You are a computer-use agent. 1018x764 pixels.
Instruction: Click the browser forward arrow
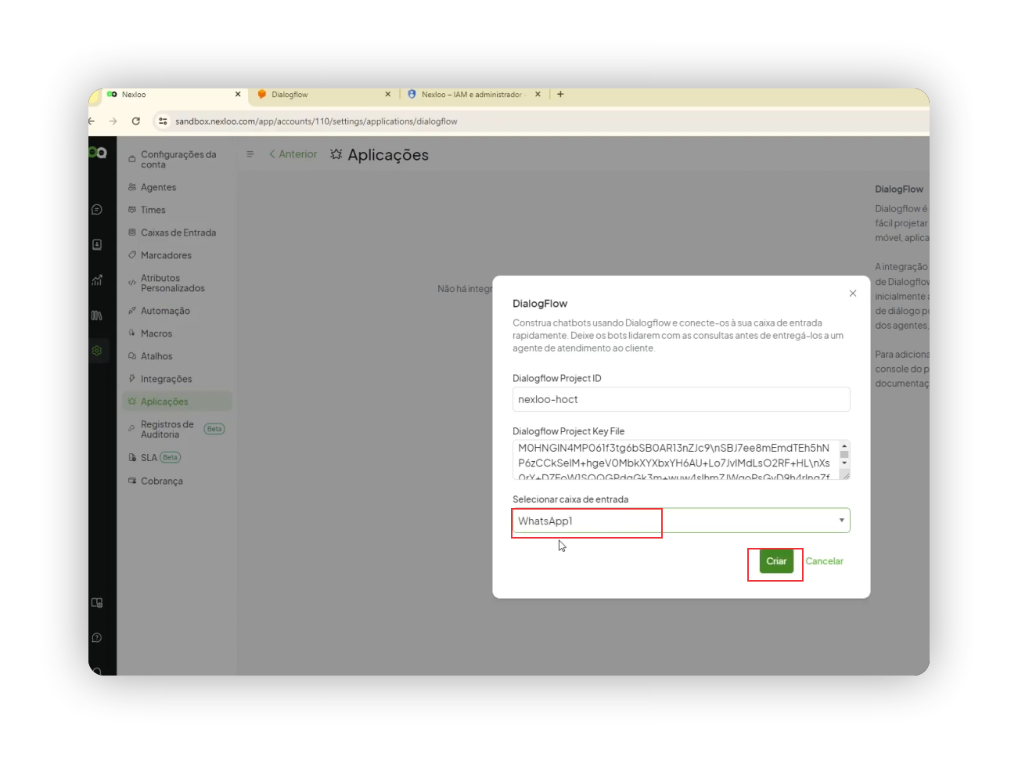coord(113,121)
